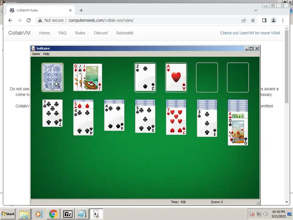The height and width of the screenshot is (220, 293).
Task: Open the Action Center flag icon
Action: (x=252, y=214)
